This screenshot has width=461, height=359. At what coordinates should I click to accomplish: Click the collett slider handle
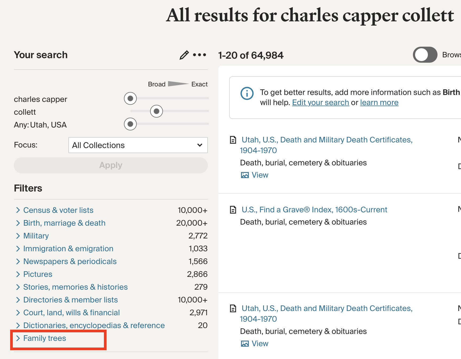pyautogui.click(x=157, y=111)
